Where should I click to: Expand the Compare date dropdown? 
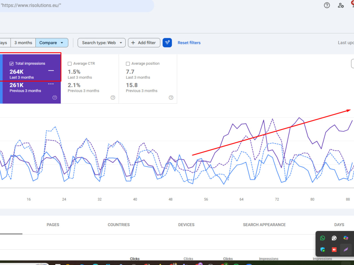(x=52, y=43)
